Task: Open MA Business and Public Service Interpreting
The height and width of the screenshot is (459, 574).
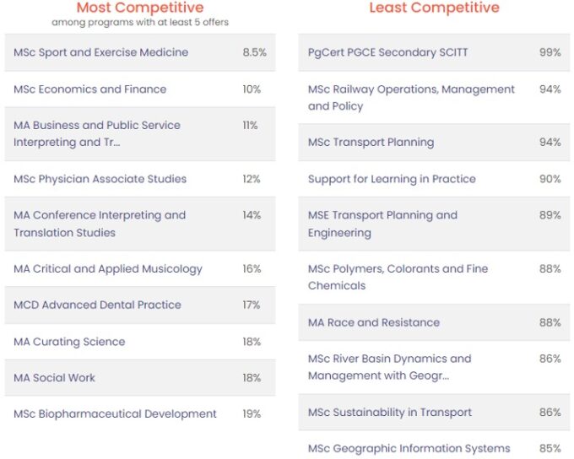Action: [x=140, y=134]
